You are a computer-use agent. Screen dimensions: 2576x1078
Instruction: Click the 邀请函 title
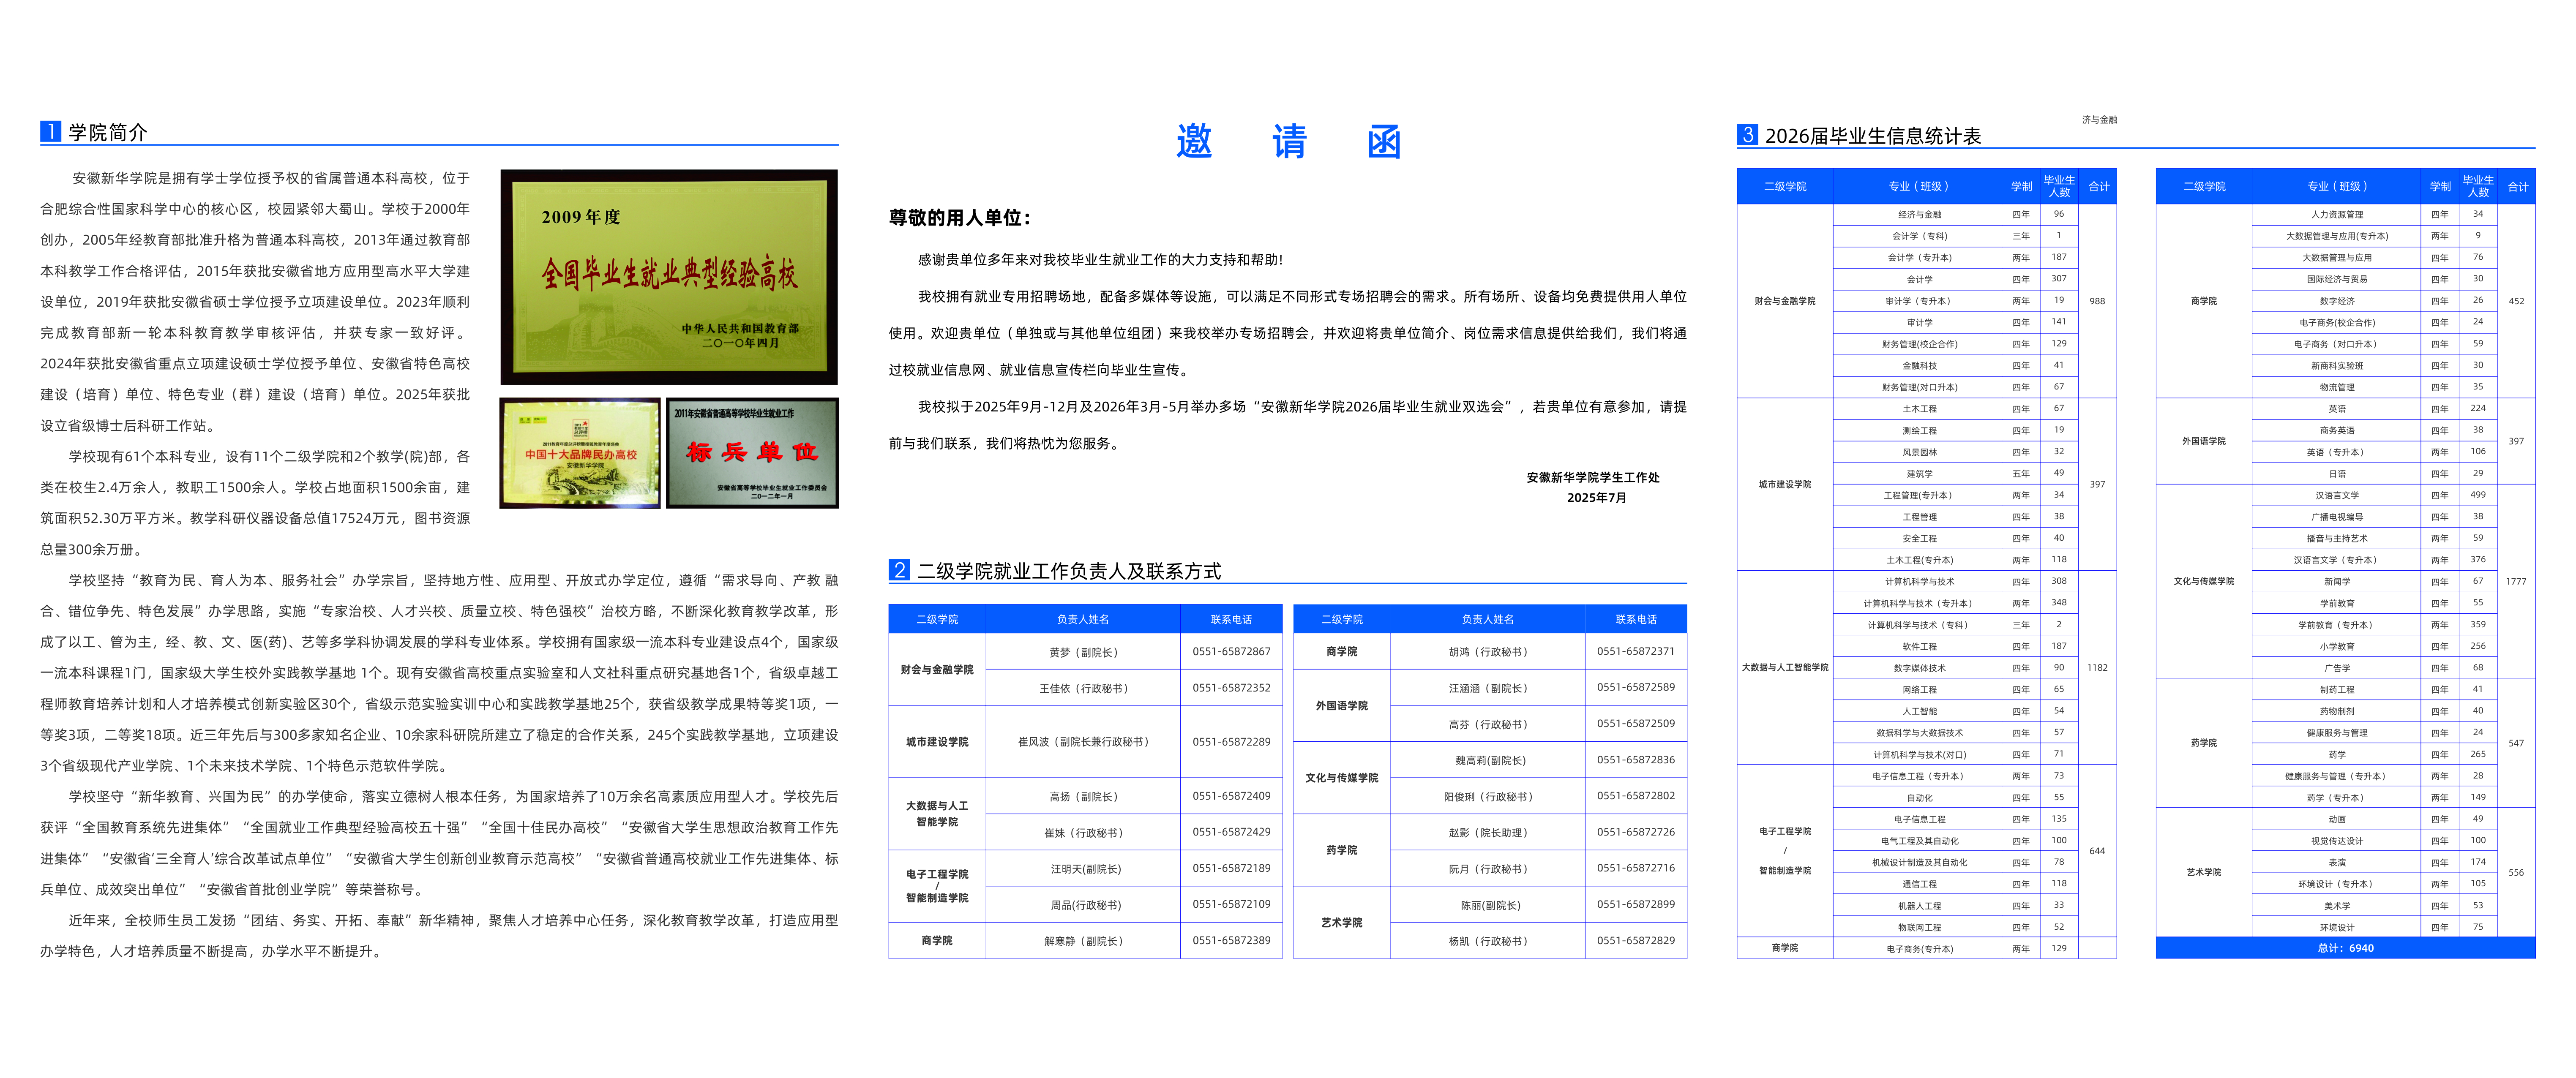tap(1288, 141)
